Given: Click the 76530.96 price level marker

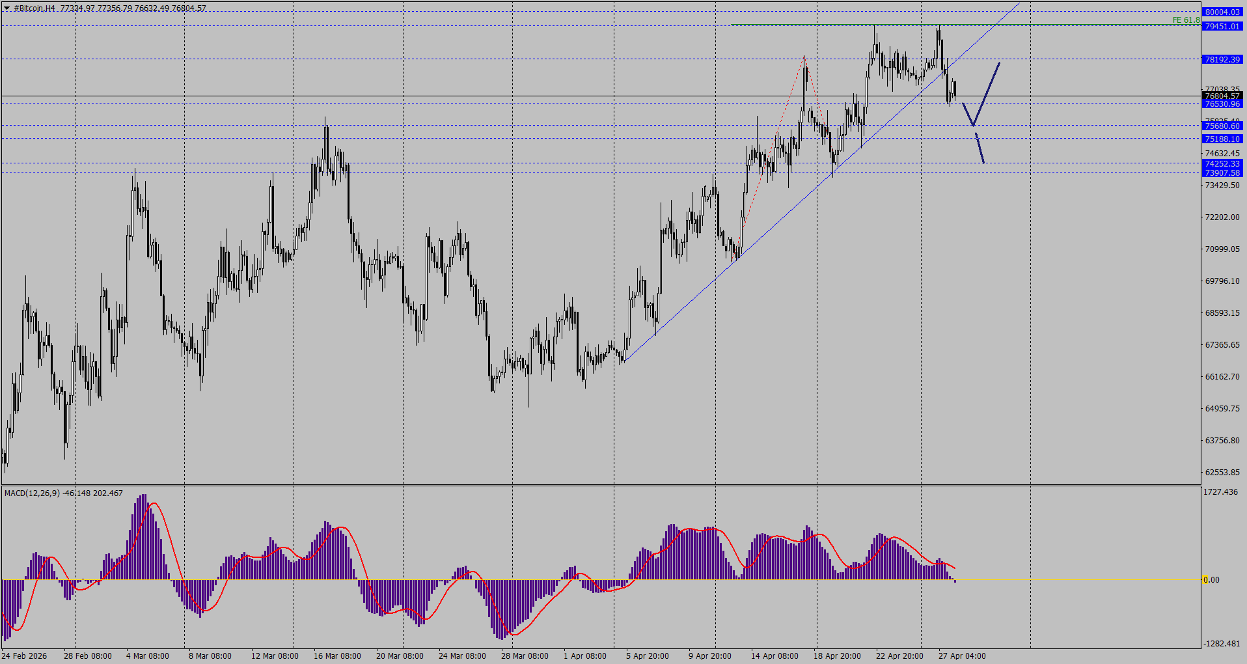Looking at the screenshot, I should coord(1223,104).
